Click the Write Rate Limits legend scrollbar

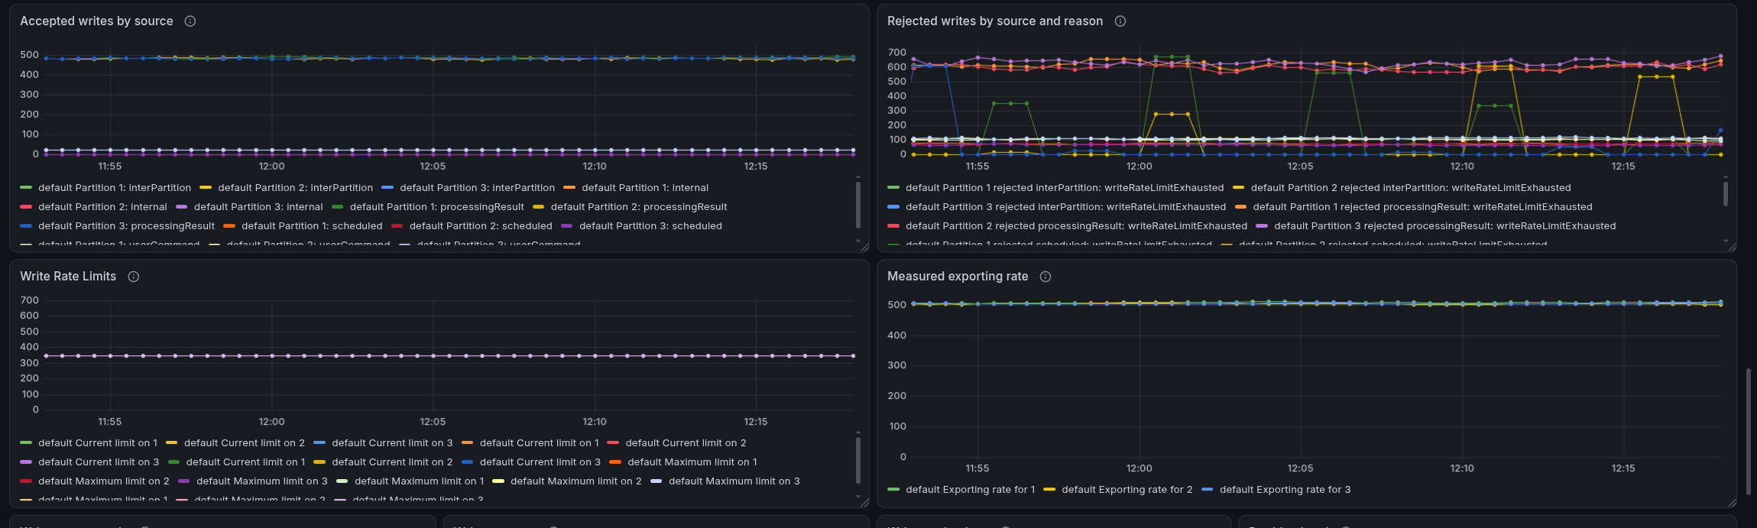click(x=858, y=460)
